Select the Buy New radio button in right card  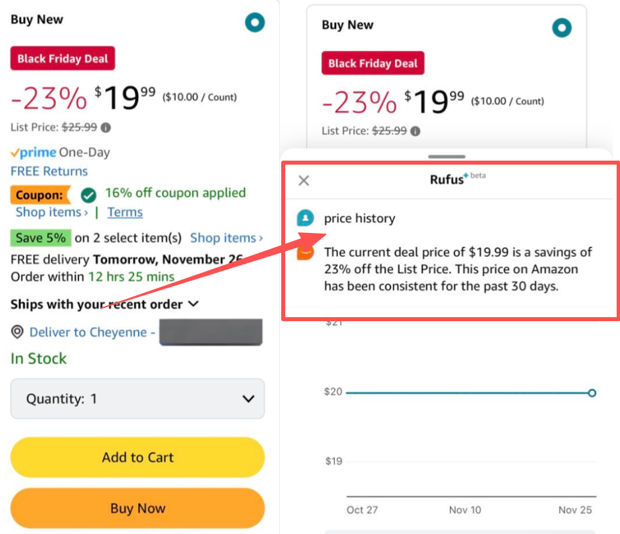click(x=561, y=28)
